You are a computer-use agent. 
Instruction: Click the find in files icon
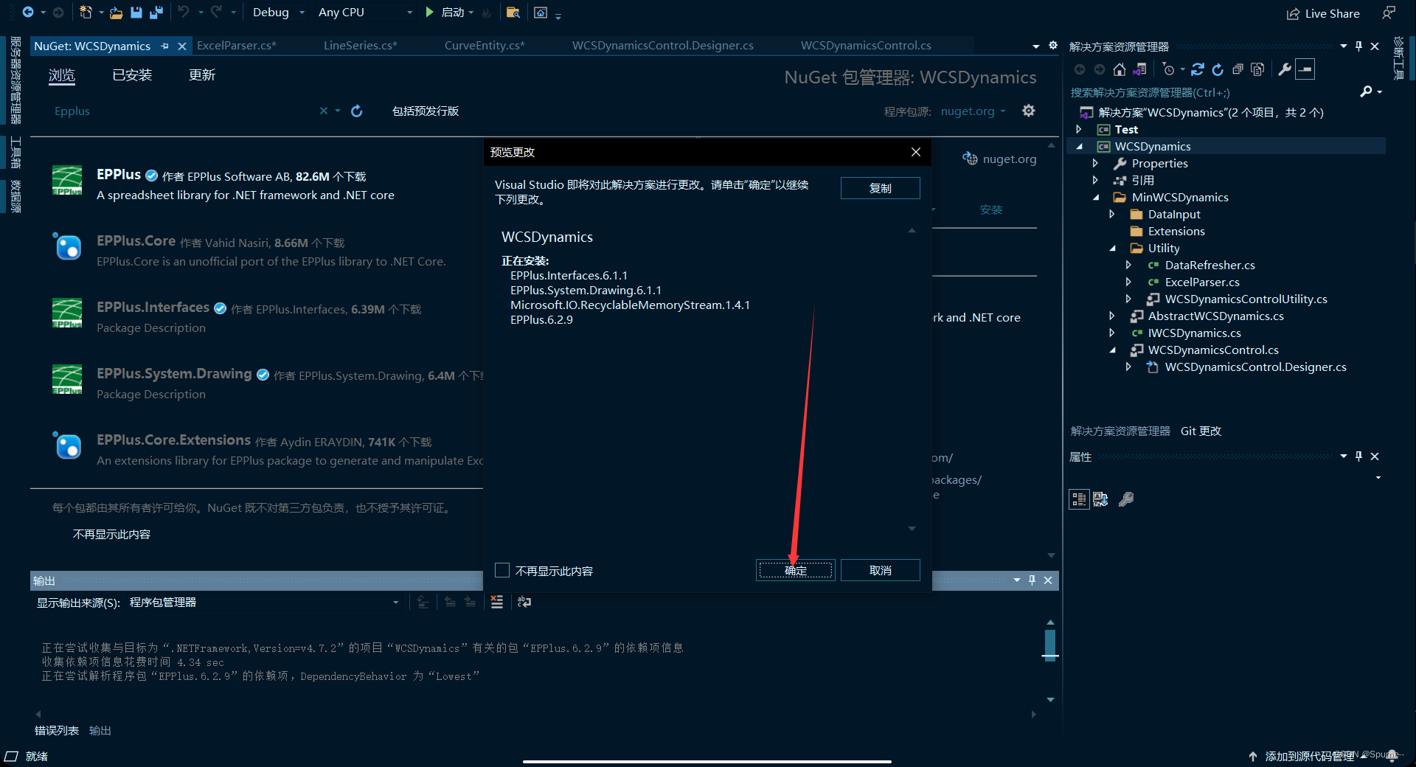click(513, 13)
